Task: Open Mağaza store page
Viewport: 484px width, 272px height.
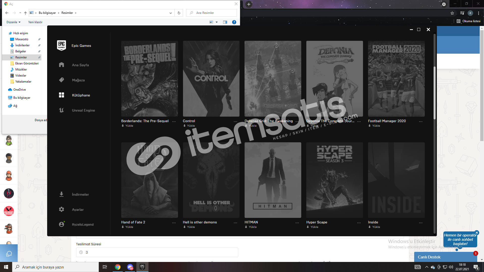Action: pyautogui.click(x=78, y=80)
